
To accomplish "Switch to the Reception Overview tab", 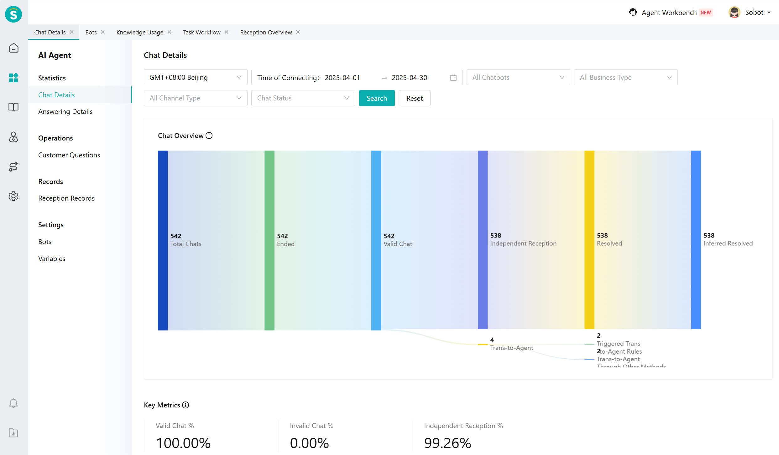I will tap(266, 32).
